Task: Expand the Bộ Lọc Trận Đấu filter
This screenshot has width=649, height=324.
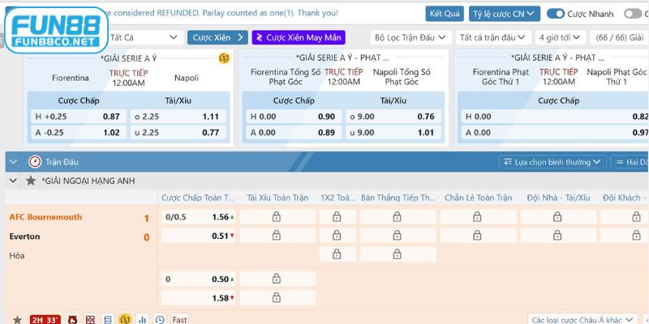Action: [410, 37]
